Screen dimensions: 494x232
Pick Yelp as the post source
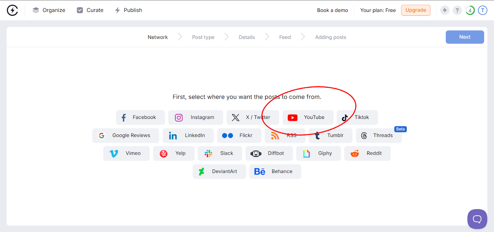174,153
